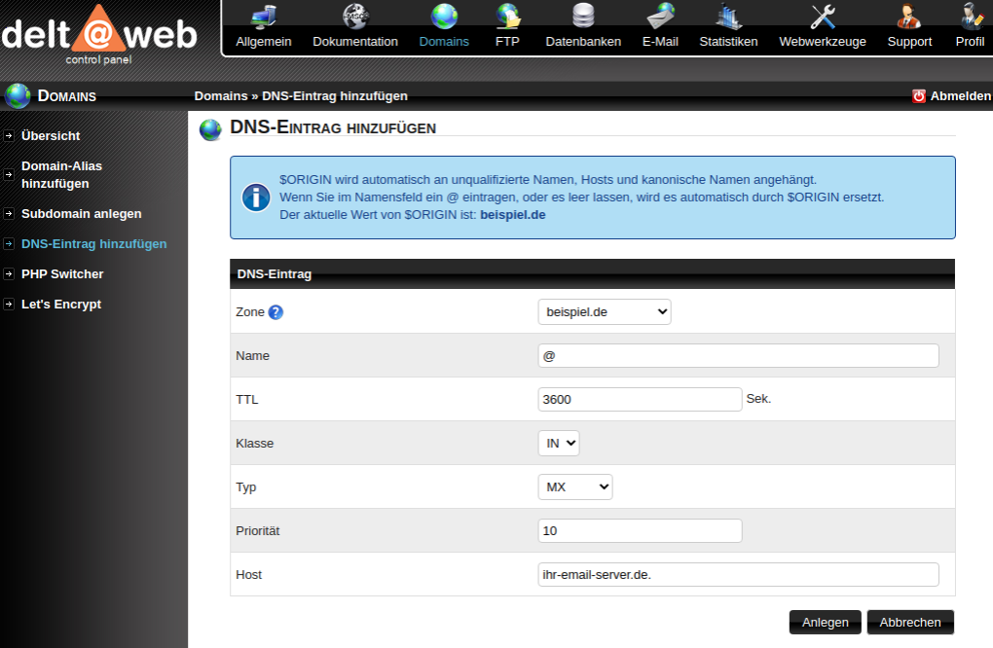Click the Zone help question mark icon
Viewport: 993px width, 648px height.
pyautogui.click(x=276, y=312)
